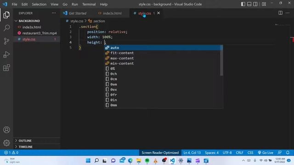This screenshot has height=165, width=294.
Task: Open the Run menu
Action: (x=74, y=4)
